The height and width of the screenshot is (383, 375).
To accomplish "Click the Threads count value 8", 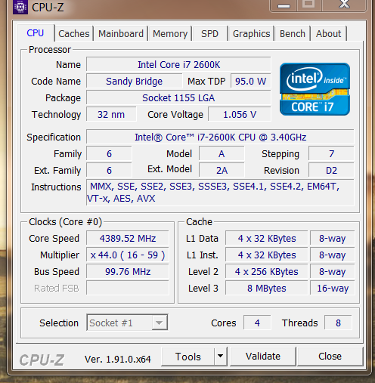I will click(338, 323).
